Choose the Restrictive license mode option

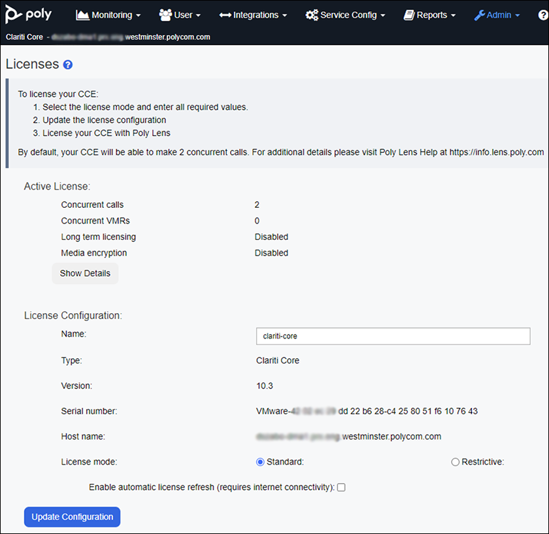(455, 461)
